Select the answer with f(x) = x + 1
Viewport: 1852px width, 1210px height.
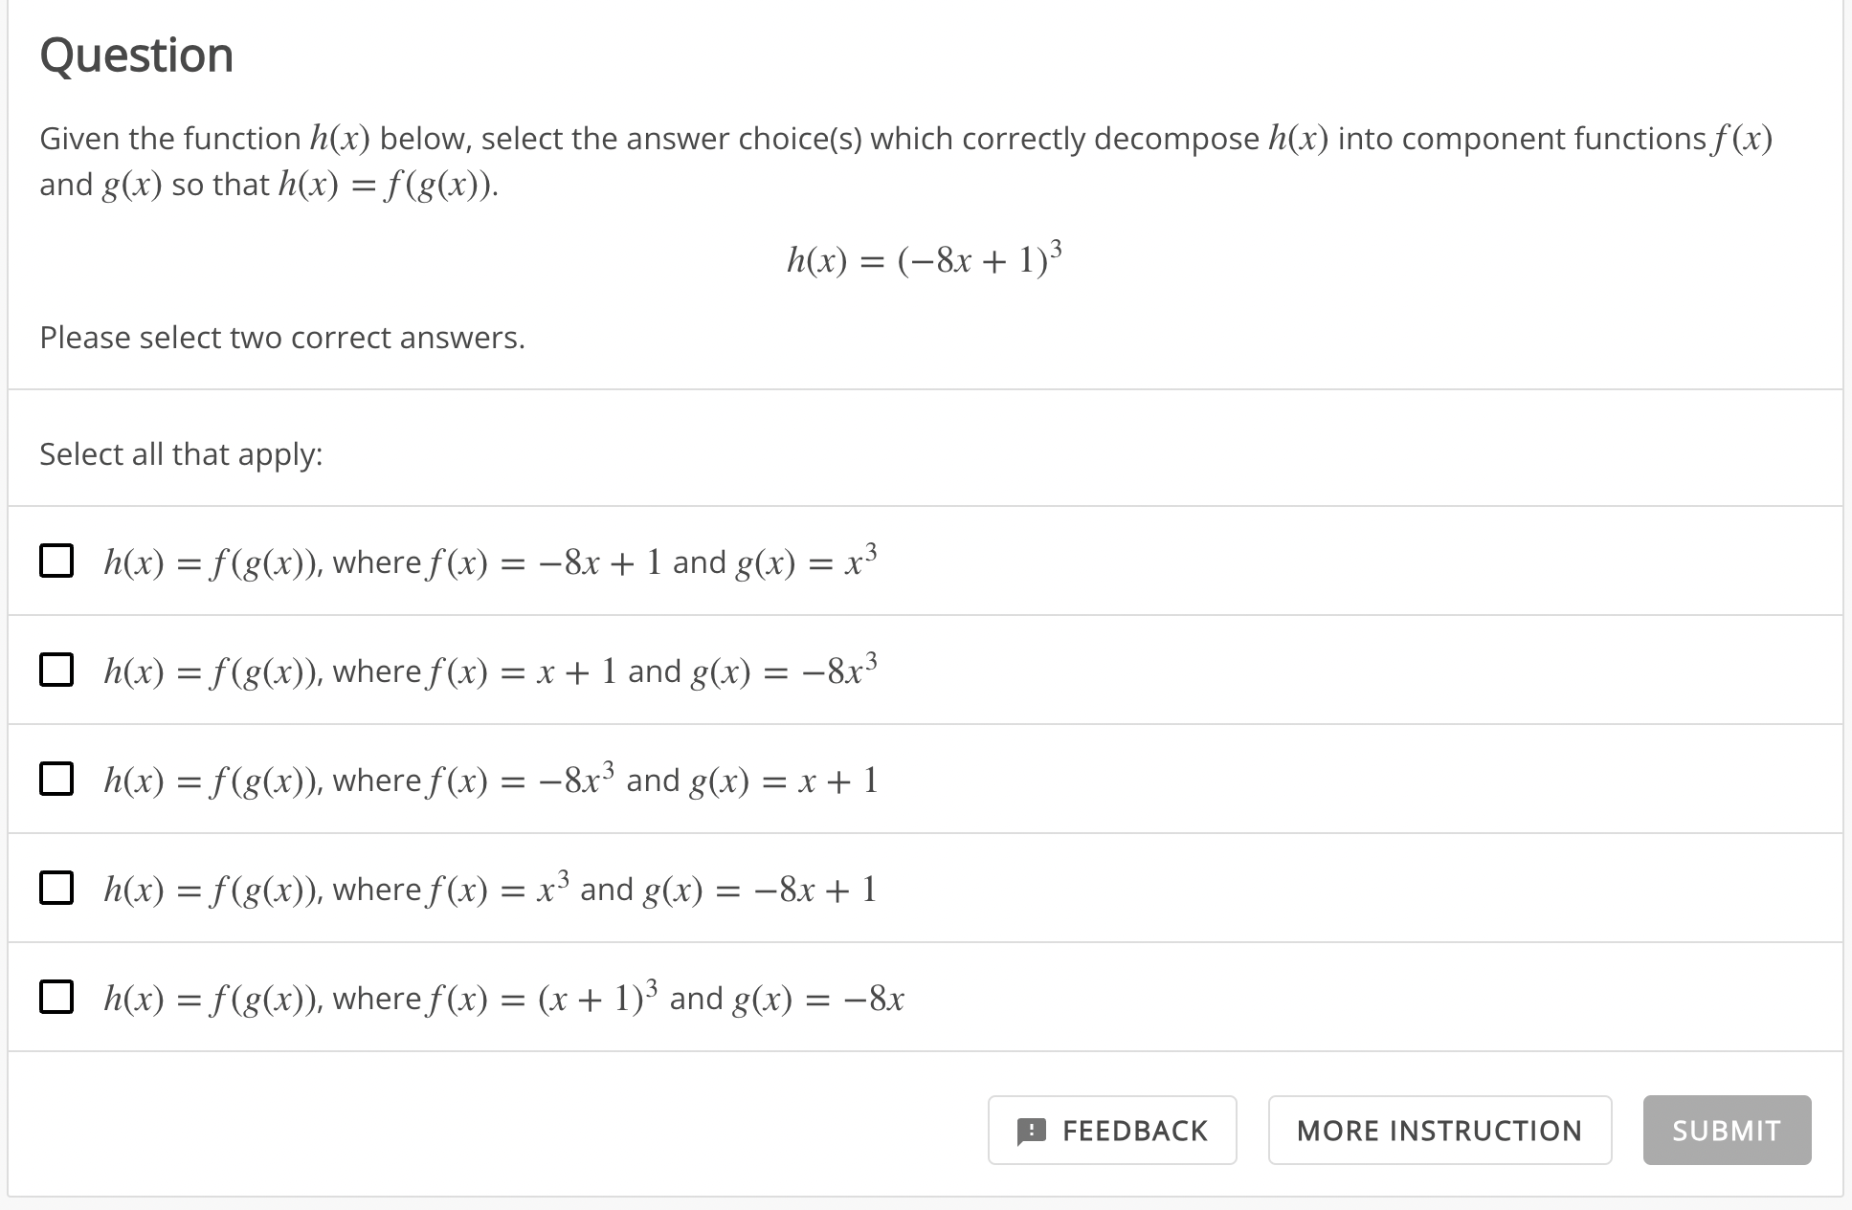point(57,671)
